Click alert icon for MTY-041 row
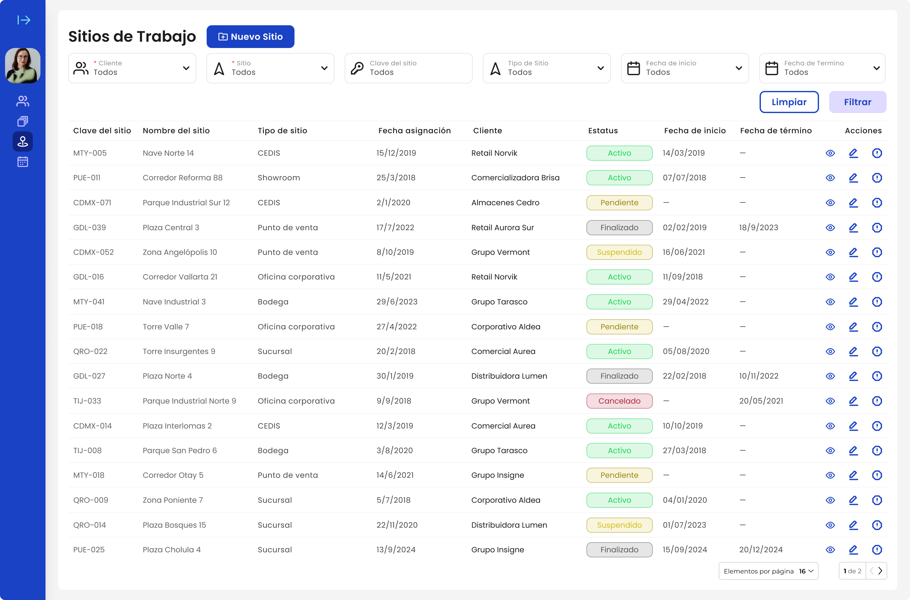 tap(877, 302)
